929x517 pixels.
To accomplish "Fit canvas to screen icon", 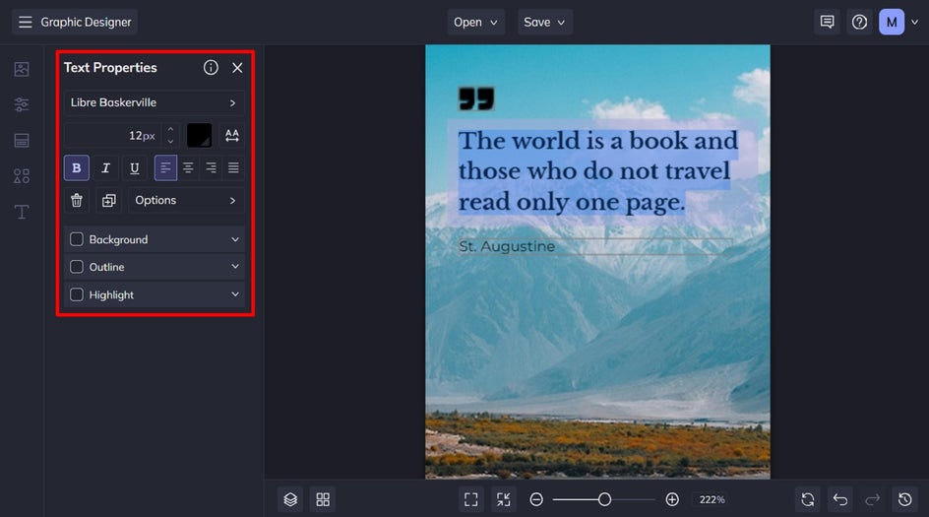I will (471, 500).
